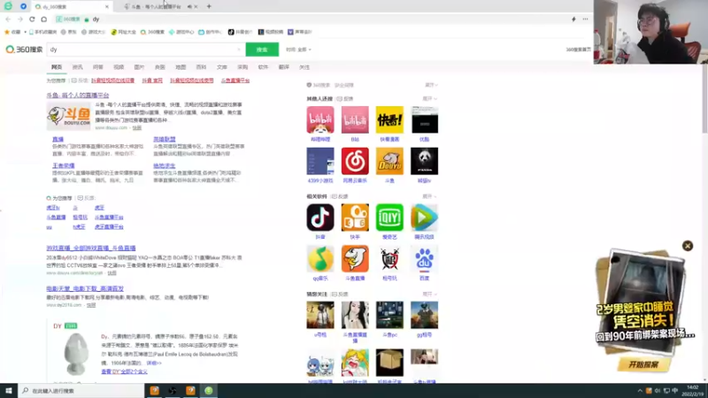This screenshot has height=398, width=708.
Task: Select the 百科 search category tab
Action: [201, 67]
